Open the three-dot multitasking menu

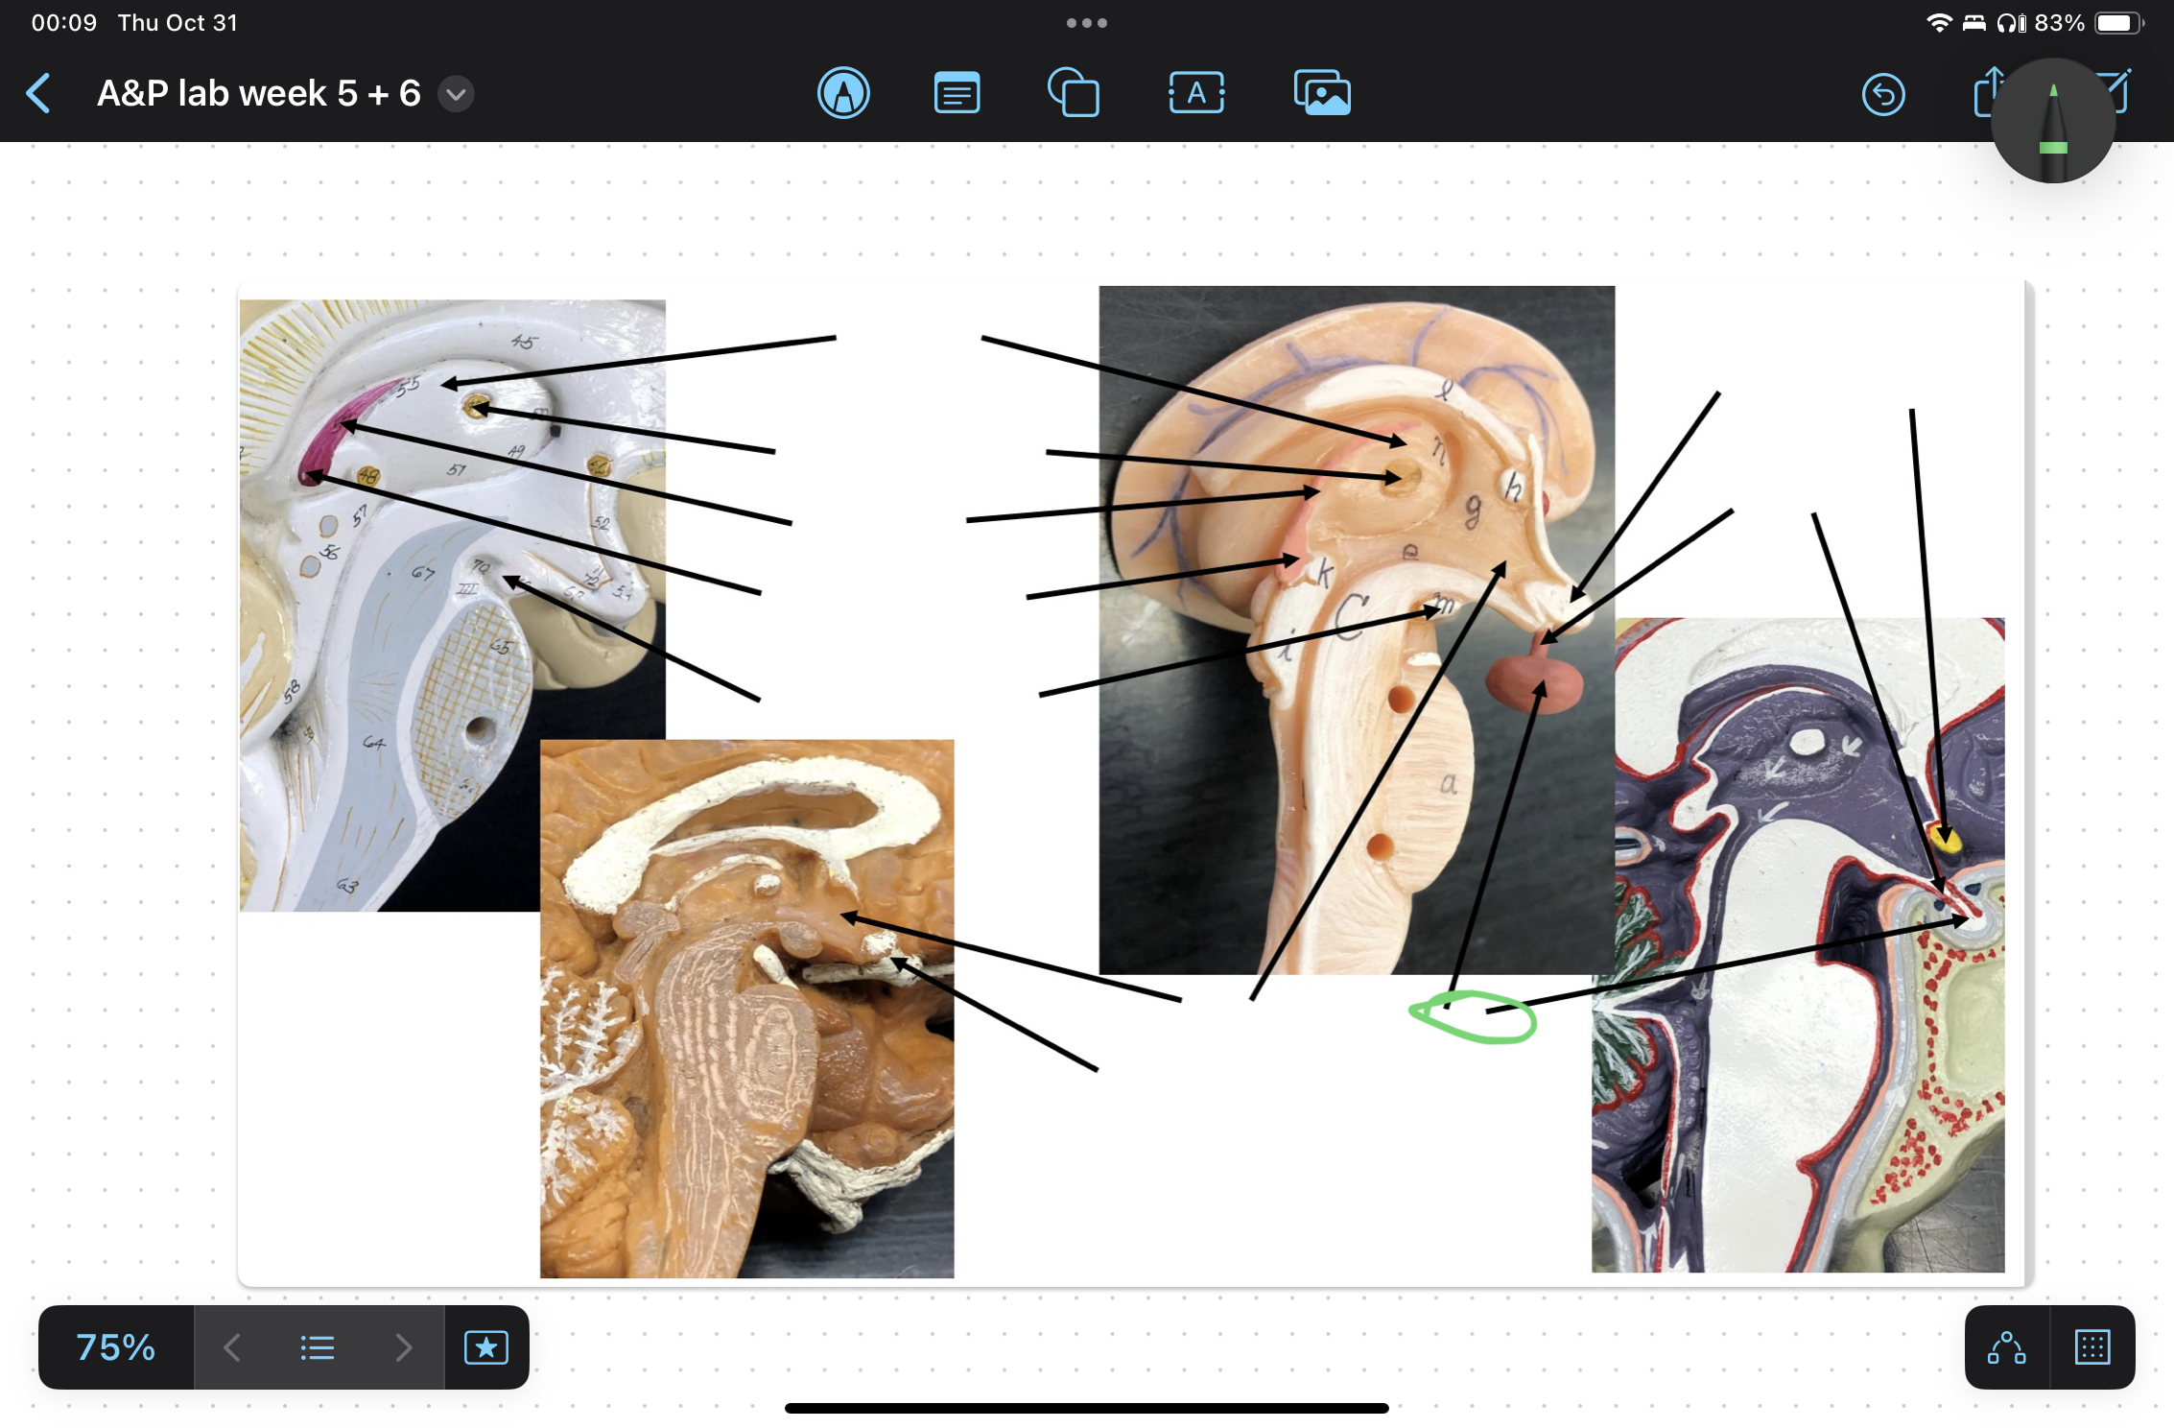[1087, 23]
